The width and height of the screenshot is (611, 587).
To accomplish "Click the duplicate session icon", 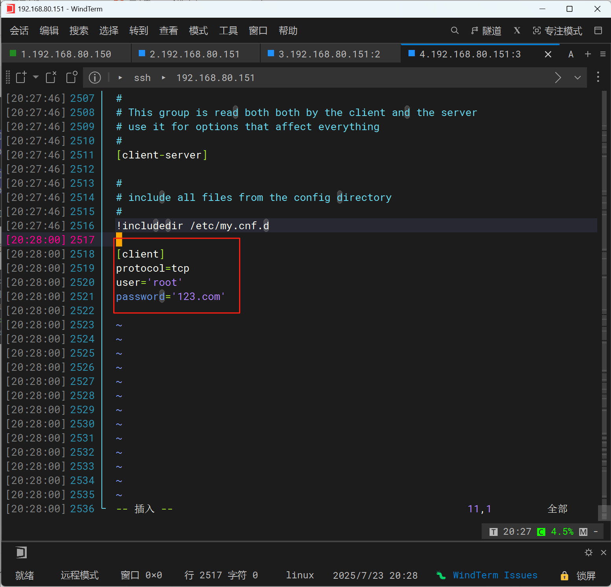I will (x=72, y=77).
